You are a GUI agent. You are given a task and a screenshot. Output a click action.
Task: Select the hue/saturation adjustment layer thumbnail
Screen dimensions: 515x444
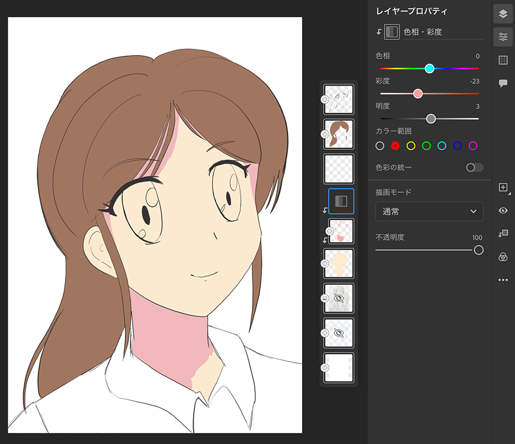coord(341,201)
